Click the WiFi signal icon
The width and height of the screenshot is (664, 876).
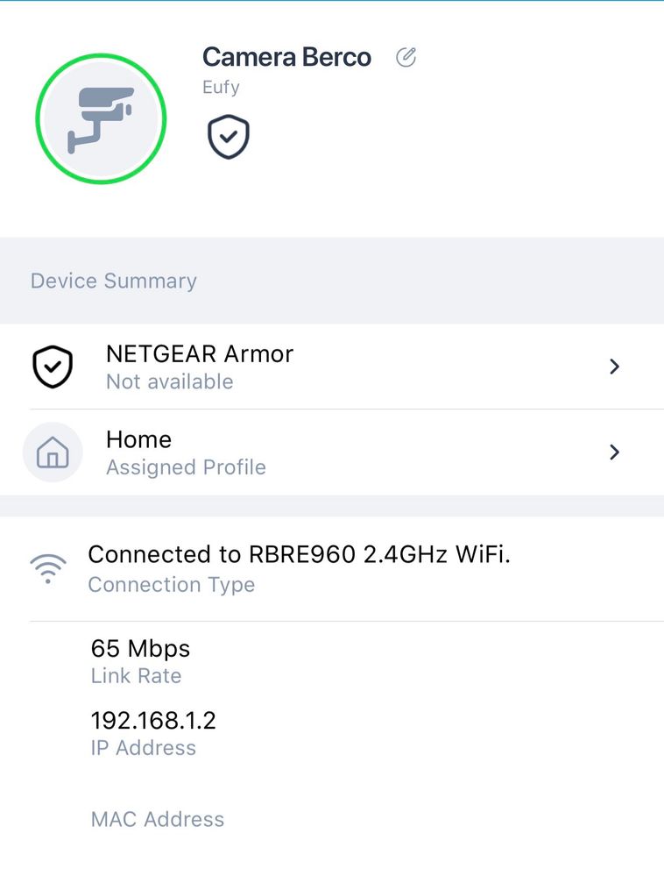pyautogui.click(x=47, y=568)
